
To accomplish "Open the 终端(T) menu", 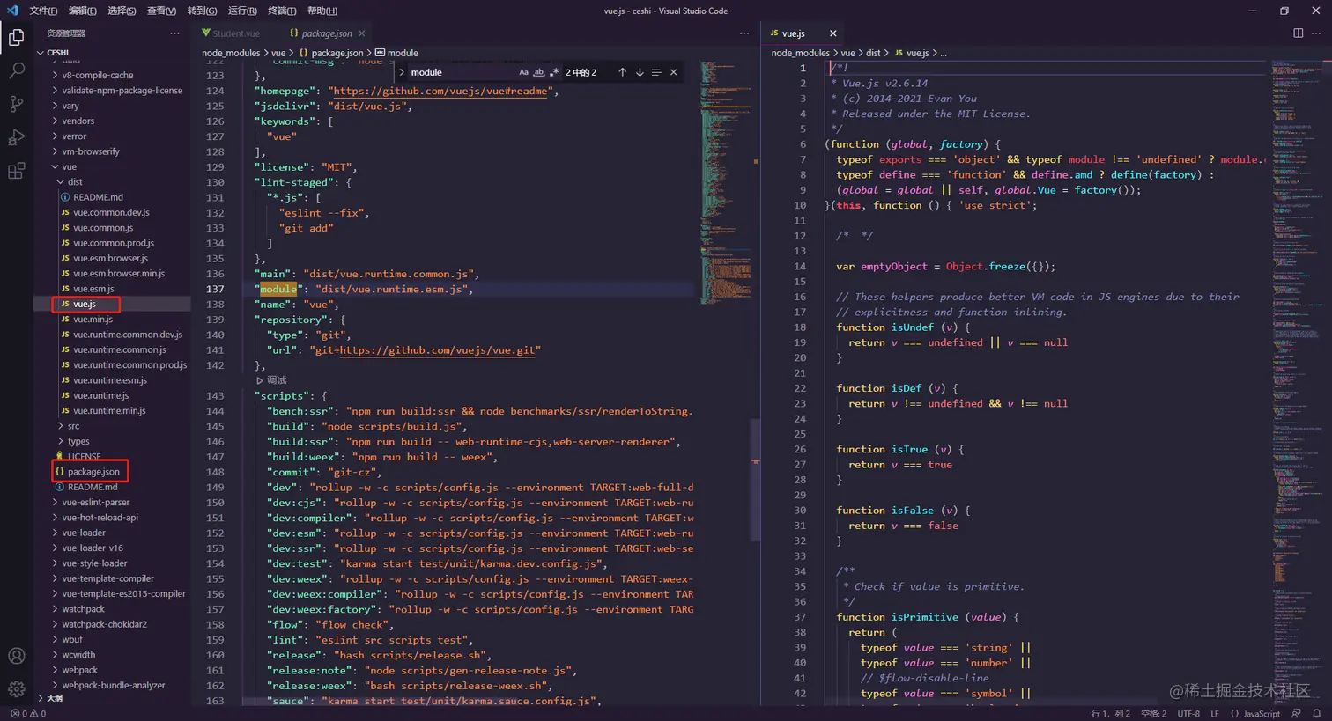I will tap(282, 11).
